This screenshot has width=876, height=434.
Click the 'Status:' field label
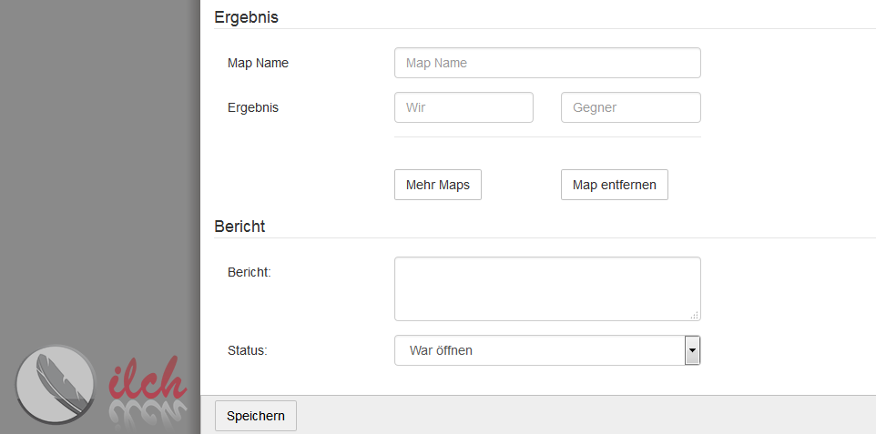248,351
